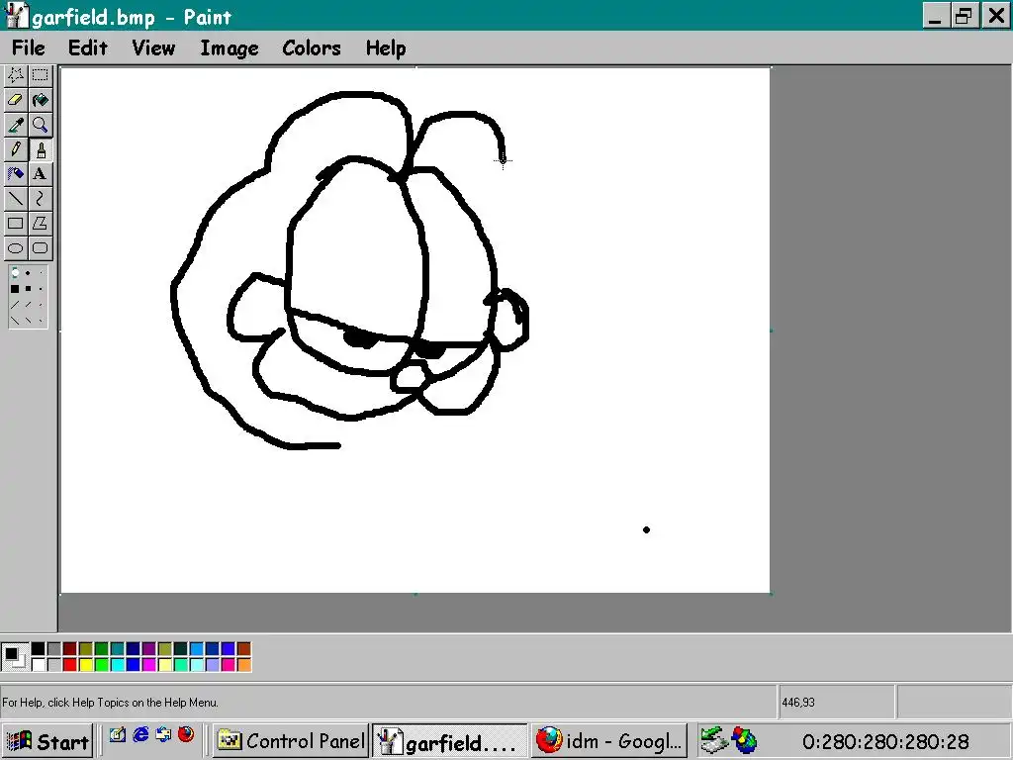The image size is (1013, 760).
Task: Open the Edit menu
Action: coord(88,47)
